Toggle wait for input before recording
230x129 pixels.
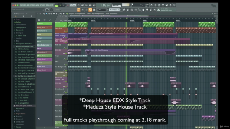click(x=83, y=5)
